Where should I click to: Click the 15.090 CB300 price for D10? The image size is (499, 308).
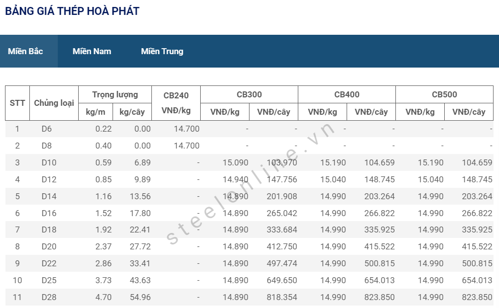coord(235,162)
